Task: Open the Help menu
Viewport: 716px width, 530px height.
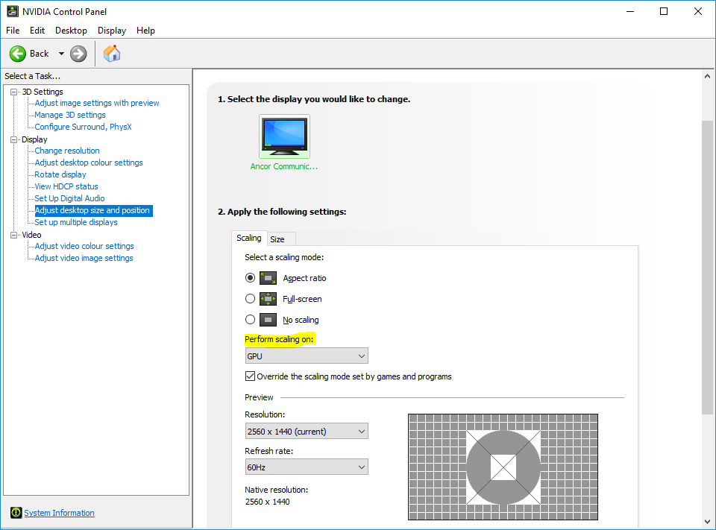Action: click(145, 31)
